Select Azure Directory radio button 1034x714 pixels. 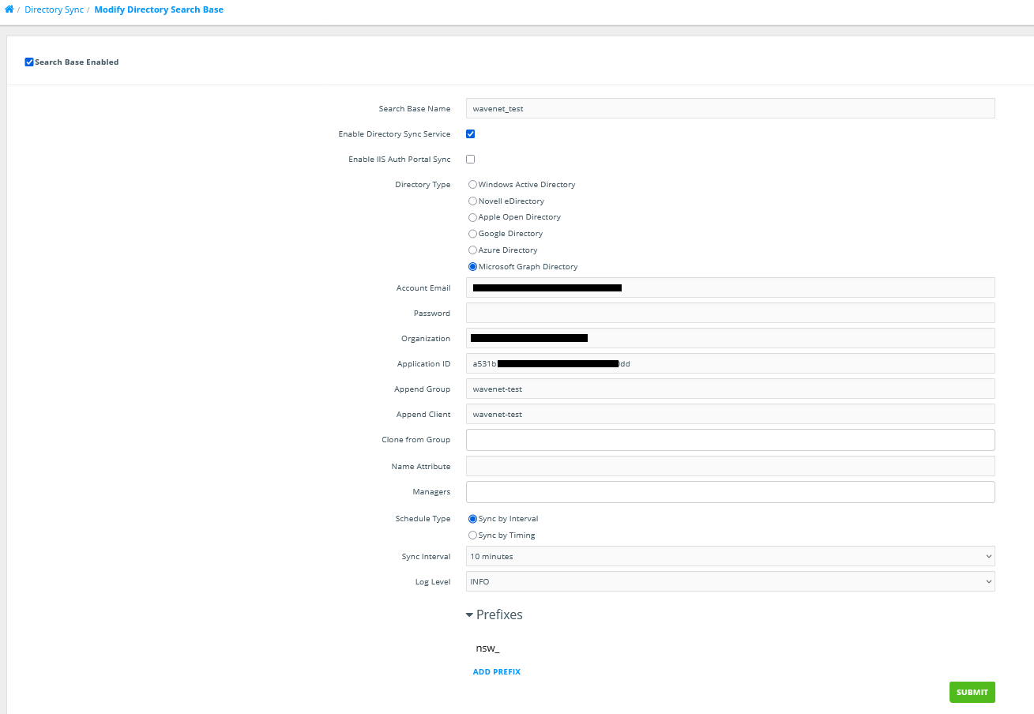click(x=472, y=250)
